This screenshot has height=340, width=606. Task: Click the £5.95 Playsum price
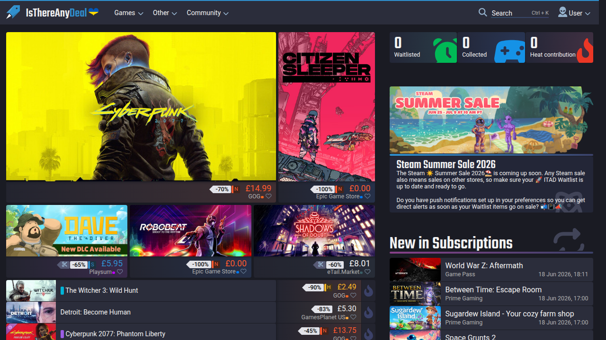tap(112, 263)
